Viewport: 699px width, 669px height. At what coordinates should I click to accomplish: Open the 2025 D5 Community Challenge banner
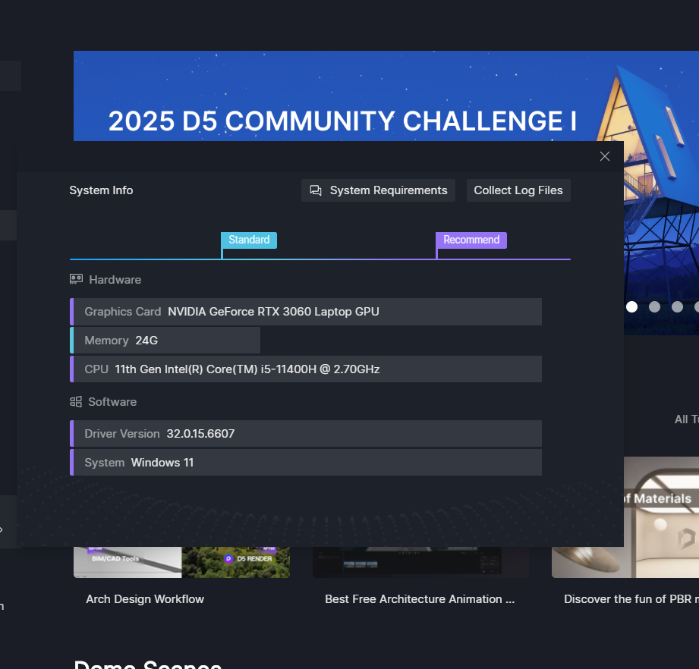(343, 98)
